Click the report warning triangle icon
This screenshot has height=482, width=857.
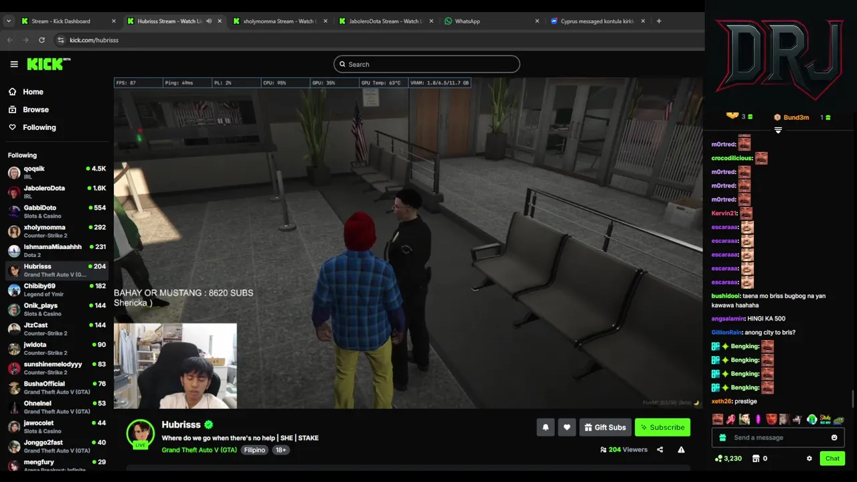click(x=681, y=450)
